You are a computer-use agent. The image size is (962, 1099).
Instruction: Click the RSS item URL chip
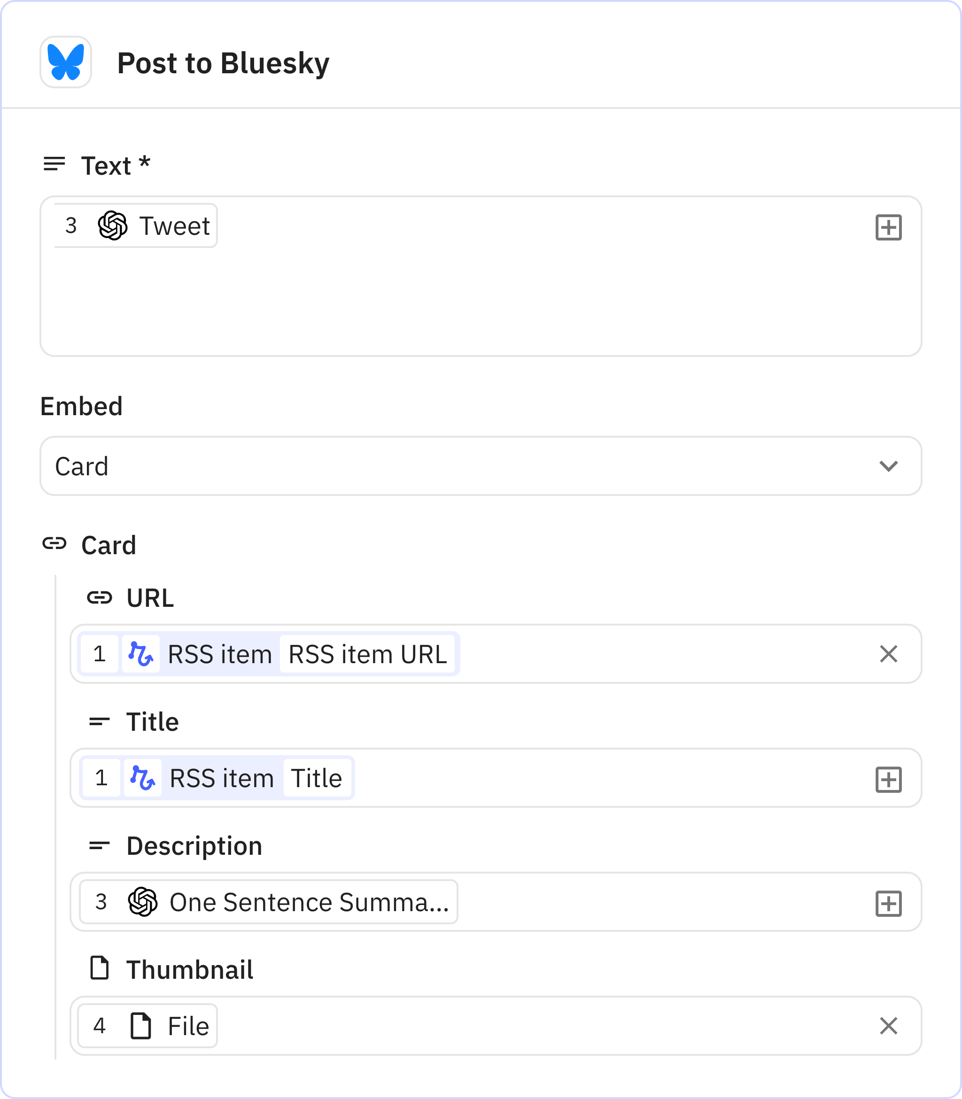[367, 654]
